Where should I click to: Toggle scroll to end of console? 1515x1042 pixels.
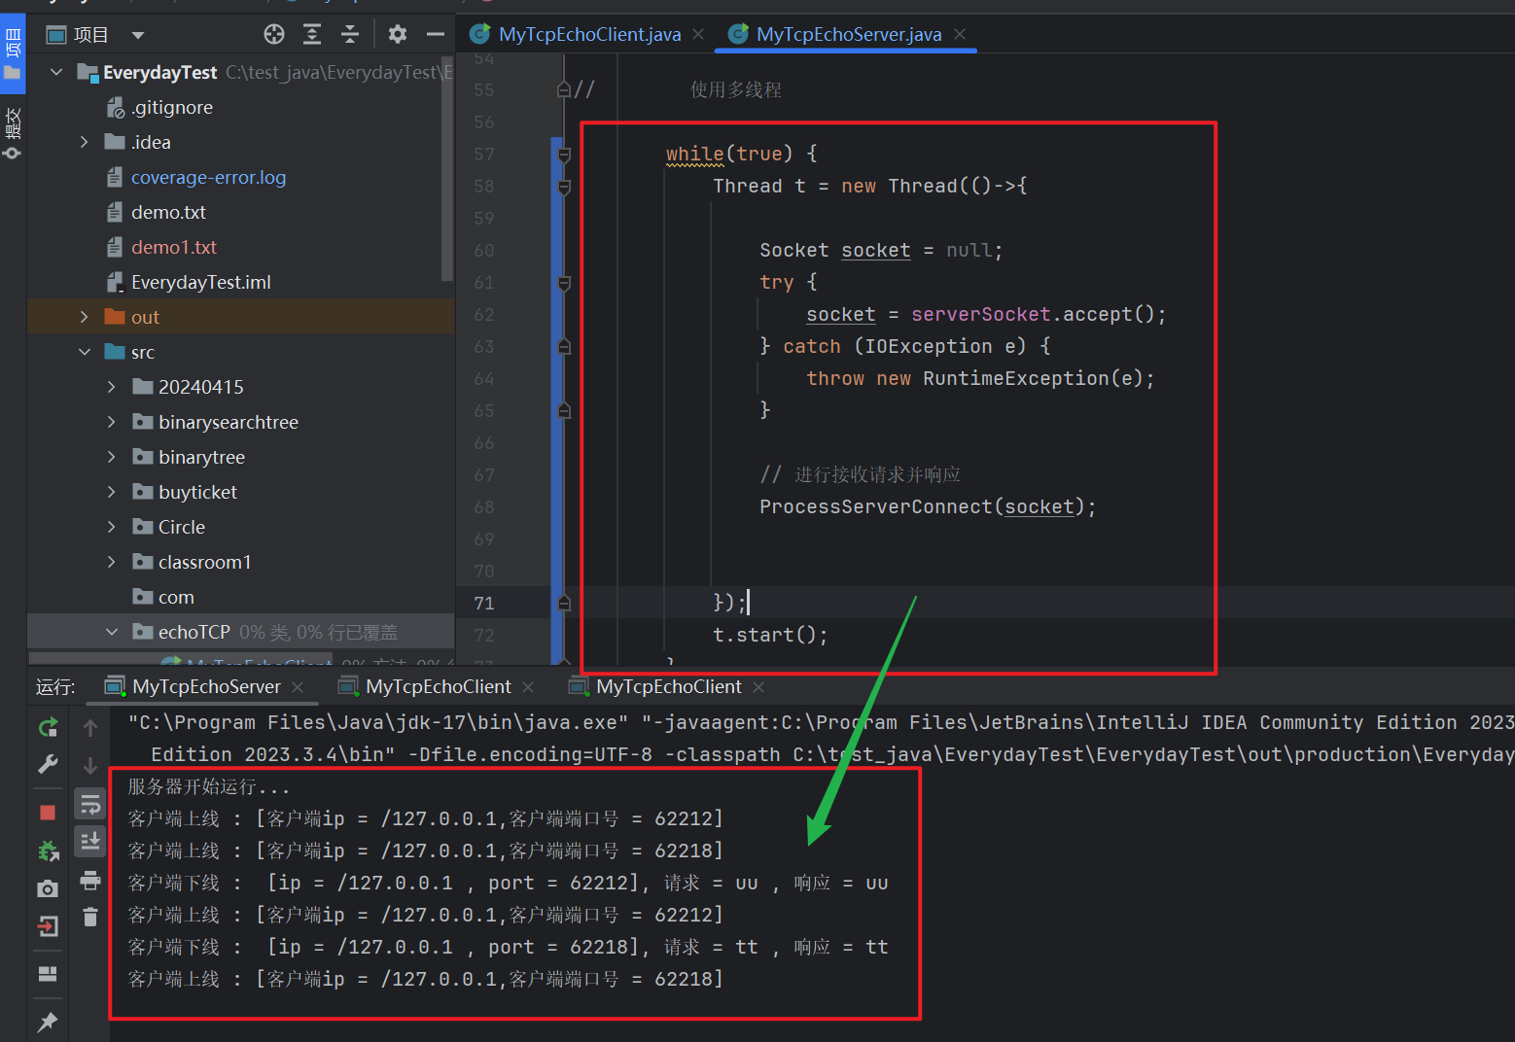90,841
